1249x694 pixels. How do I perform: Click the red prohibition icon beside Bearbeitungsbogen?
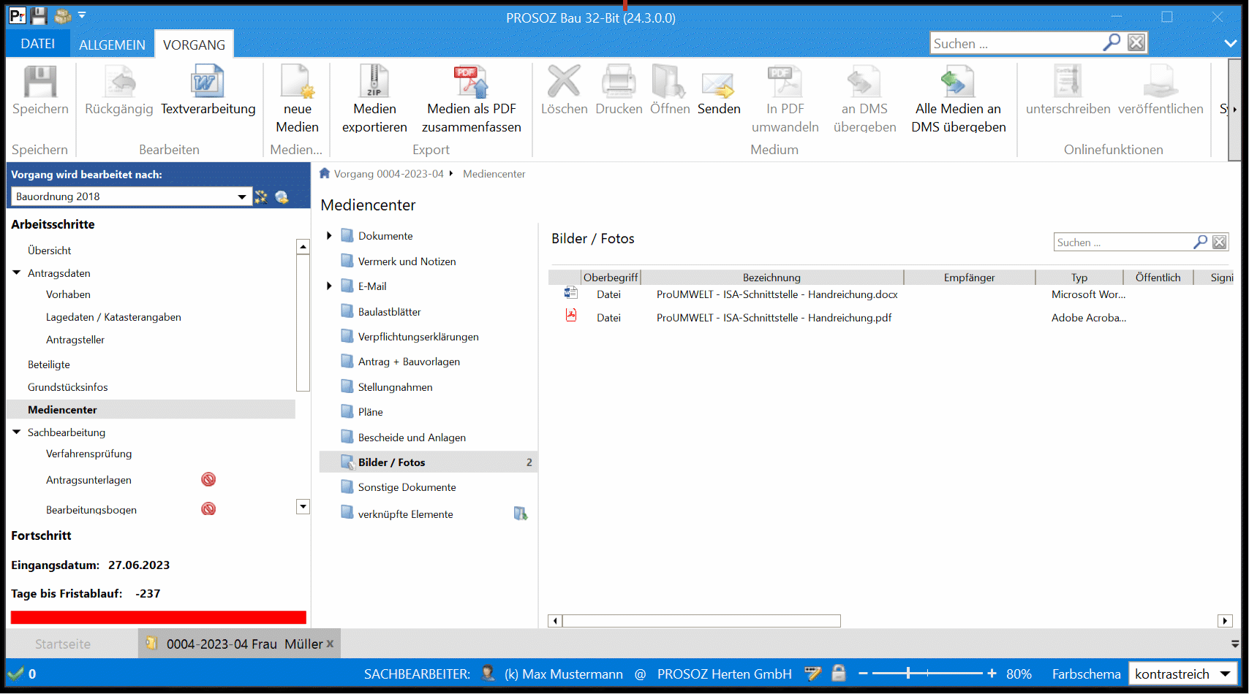coord(208,508)
